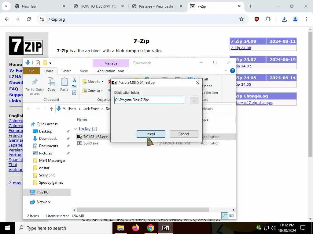
Task: Open 7-max link on 7-zip page
Action: tap(15, 183)
